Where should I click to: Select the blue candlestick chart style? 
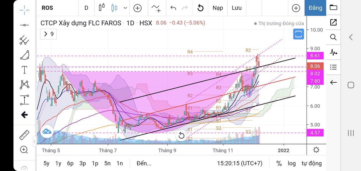114,8
